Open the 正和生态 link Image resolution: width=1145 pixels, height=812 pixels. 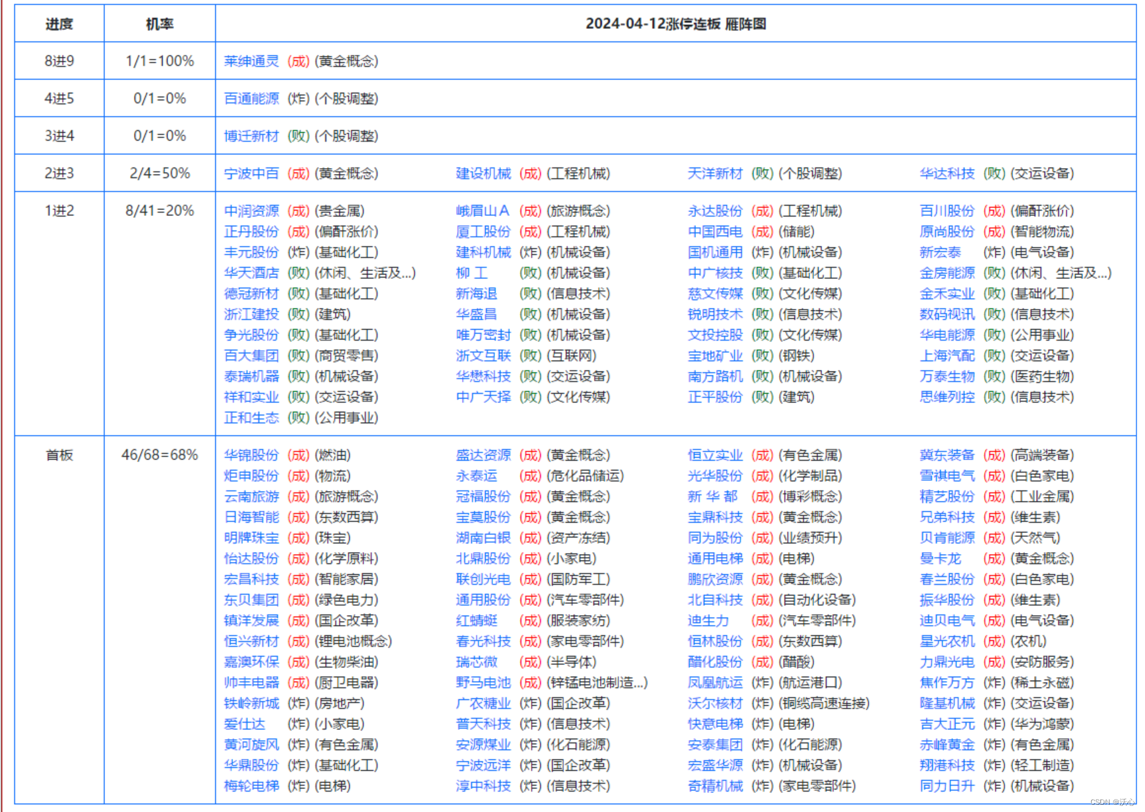[x=251, y=417]
